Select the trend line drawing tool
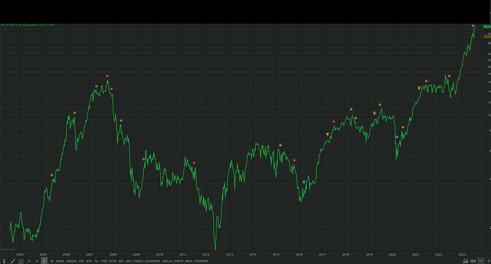 (x=13, y=261)
